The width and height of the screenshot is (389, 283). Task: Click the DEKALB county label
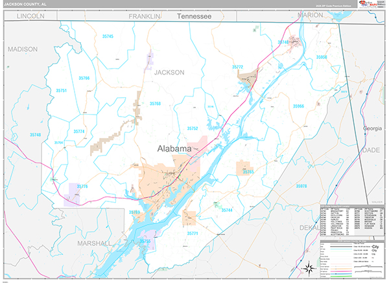click(x=310, y=228)
